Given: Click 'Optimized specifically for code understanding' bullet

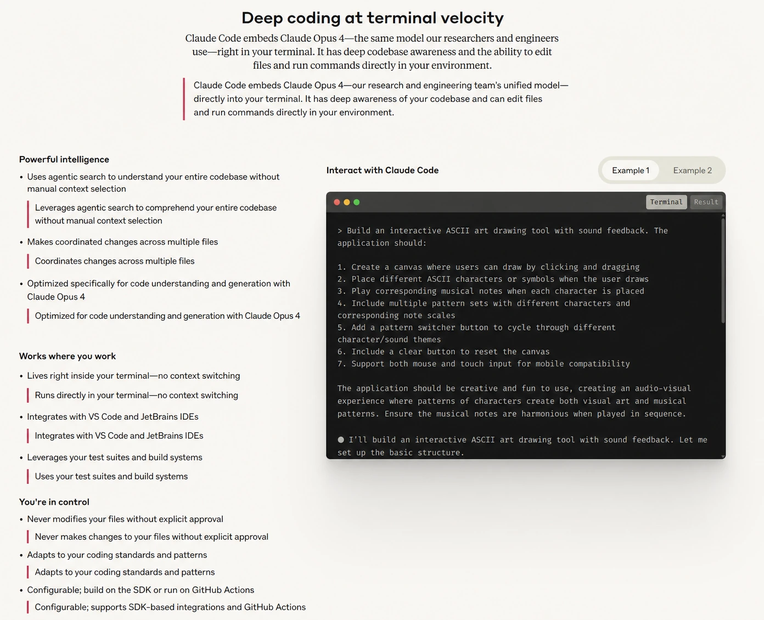Looking at the screenshot, I should [x=159, y=290].
